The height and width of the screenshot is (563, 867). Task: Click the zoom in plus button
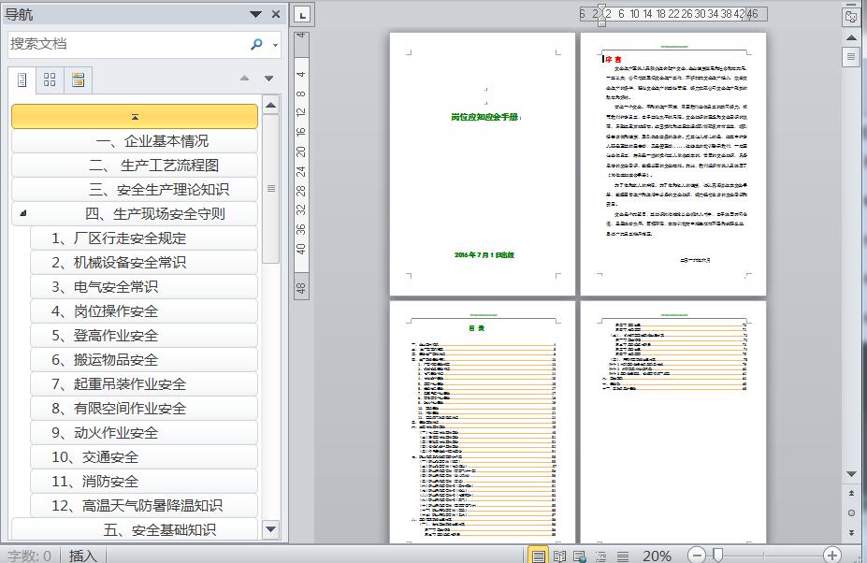(x=831, y=555)
